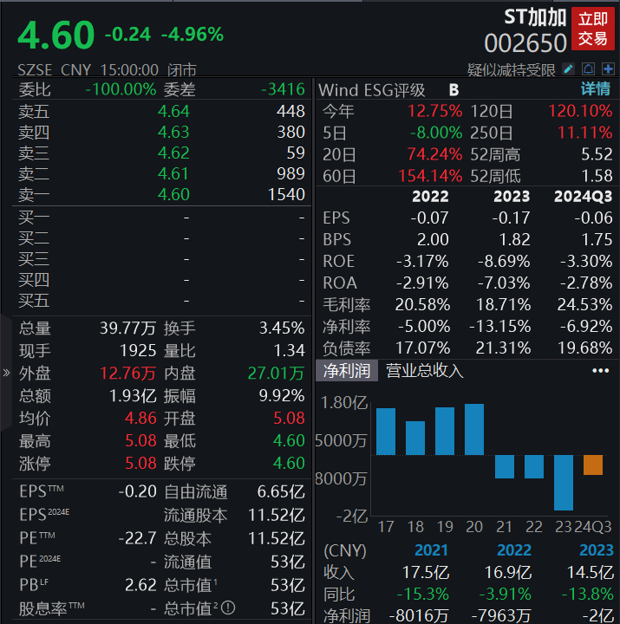
Task: Switch to the 营业总收入 chart tab
Action: [425, 371]
